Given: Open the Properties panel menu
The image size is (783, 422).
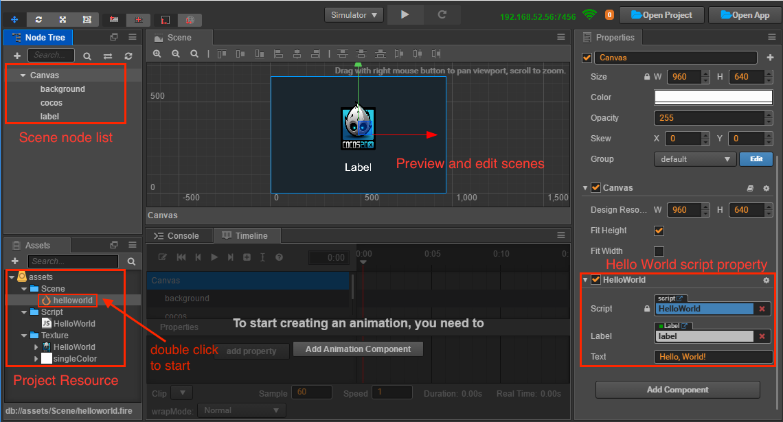Looking at the screenshot, I should click(x=771, y=37).
